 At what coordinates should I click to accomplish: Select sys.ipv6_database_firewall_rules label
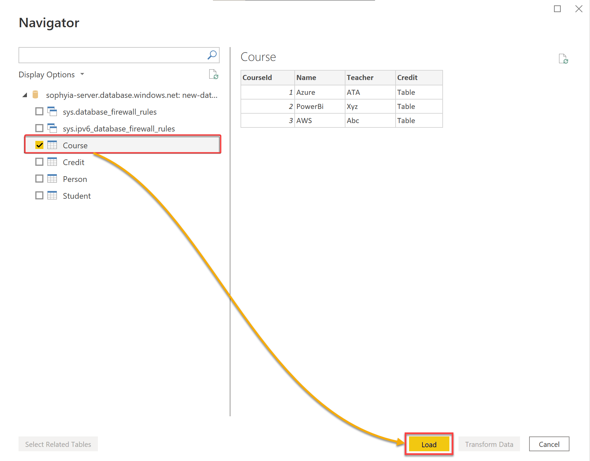pos(119,129)
